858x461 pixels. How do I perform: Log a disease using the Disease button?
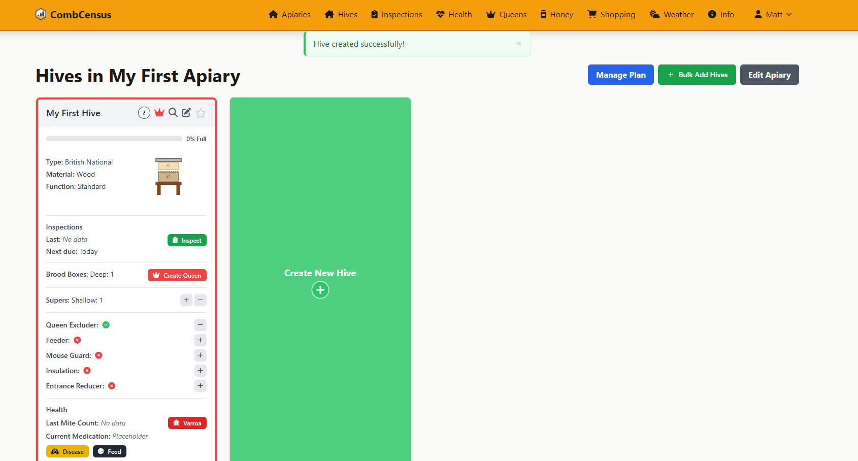point(67,451)
